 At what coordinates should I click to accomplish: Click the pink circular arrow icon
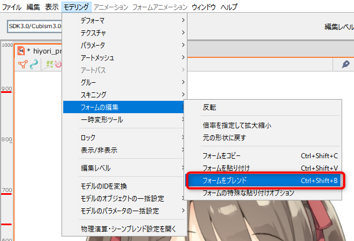point(58,65)
